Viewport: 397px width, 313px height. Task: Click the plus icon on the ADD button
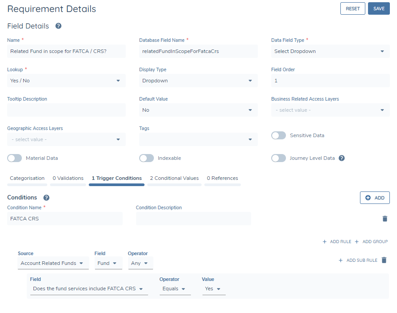pos(369,197)
